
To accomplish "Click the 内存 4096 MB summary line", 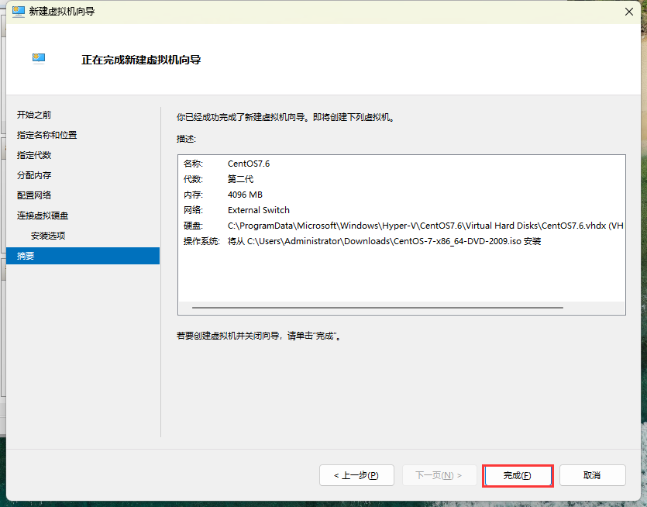I will (x=245, y=195).
